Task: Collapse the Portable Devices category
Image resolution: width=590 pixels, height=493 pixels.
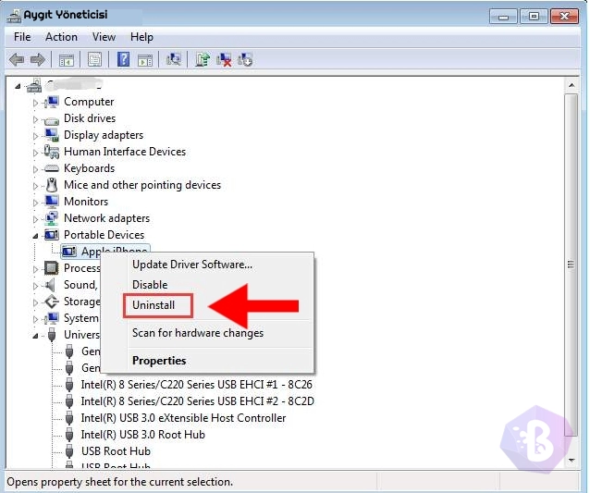Action: 36,235
